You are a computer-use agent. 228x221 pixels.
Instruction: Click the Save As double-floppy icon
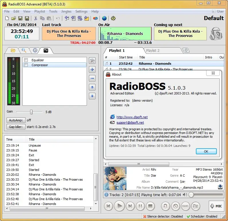(x=27, y=18)
